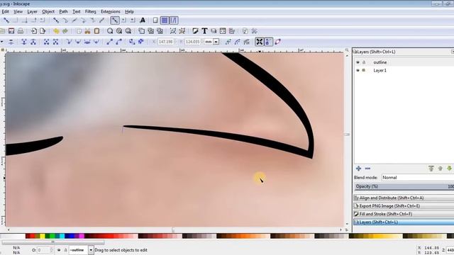Open the Layer menu
This screenshot has width=454, height=255.
pos(32,11)
